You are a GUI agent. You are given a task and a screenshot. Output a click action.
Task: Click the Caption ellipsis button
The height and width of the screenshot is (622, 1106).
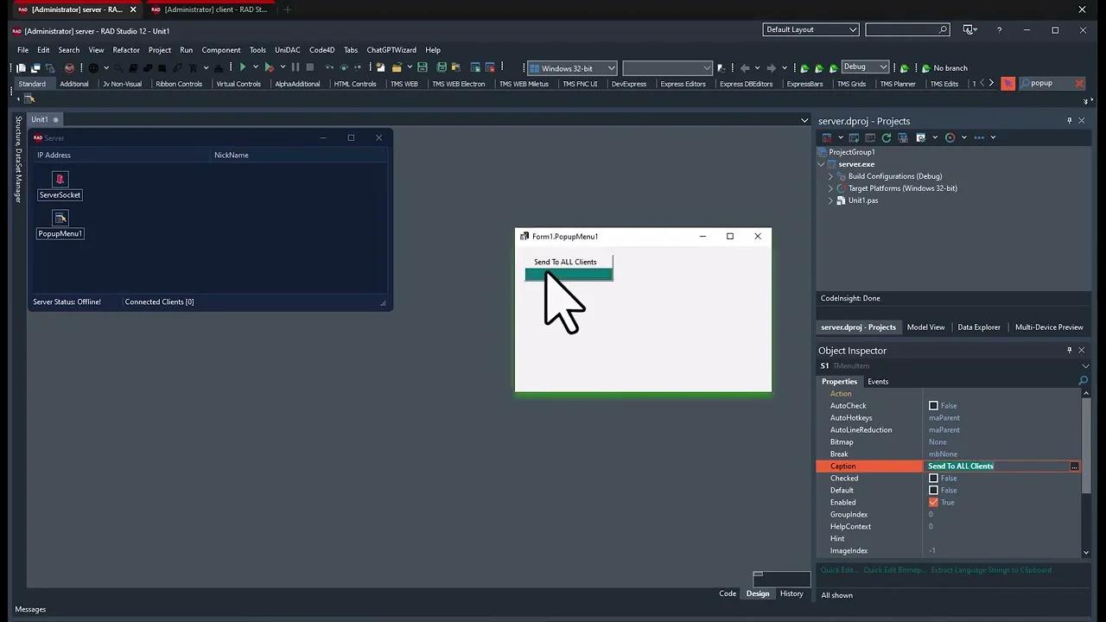point(1074,466)
